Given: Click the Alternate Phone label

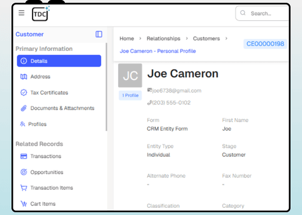Looking at the screenshot, I should [x=166, y=176].
